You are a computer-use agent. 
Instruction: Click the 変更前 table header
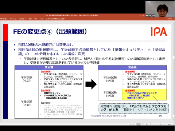tap(49, 67)
